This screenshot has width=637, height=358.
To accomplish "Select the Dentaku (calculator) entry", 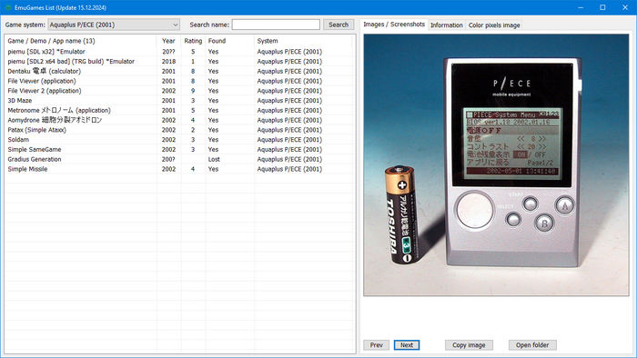I will tap(178, 72).
